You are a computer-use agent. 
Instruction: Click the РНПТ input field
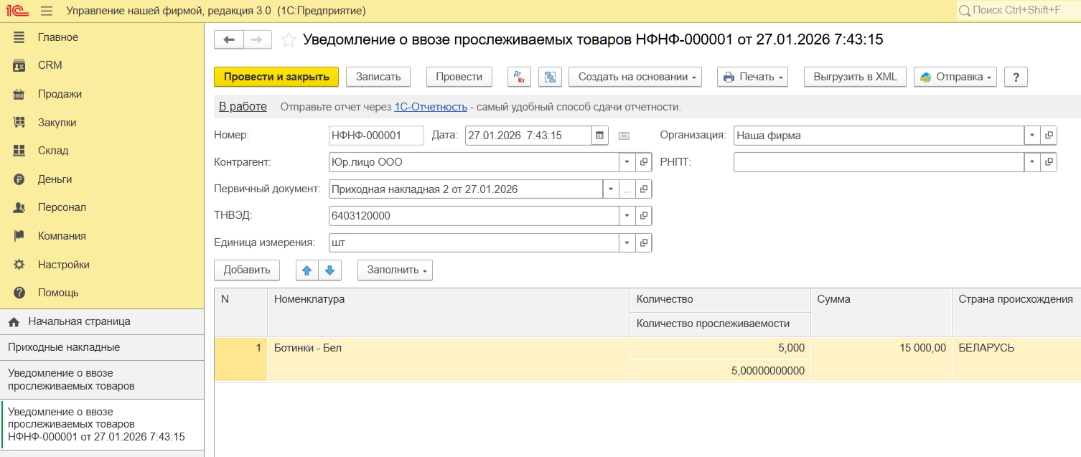point(878,162)
